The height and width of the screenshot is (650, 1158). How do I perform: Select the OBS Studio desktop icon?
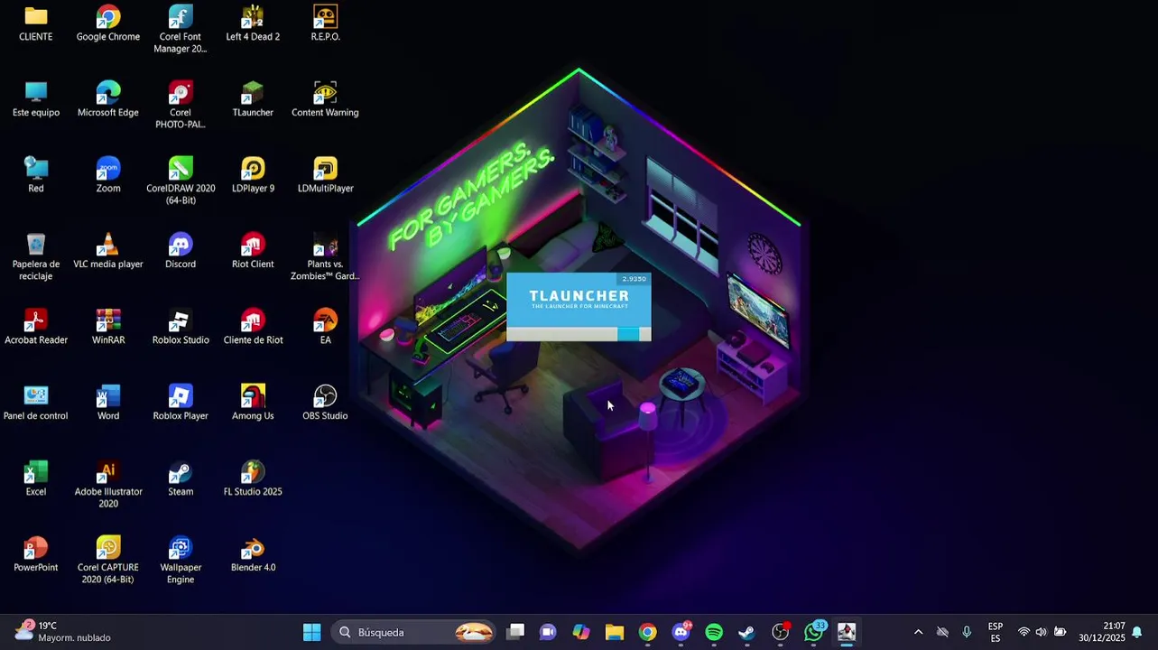325,403
